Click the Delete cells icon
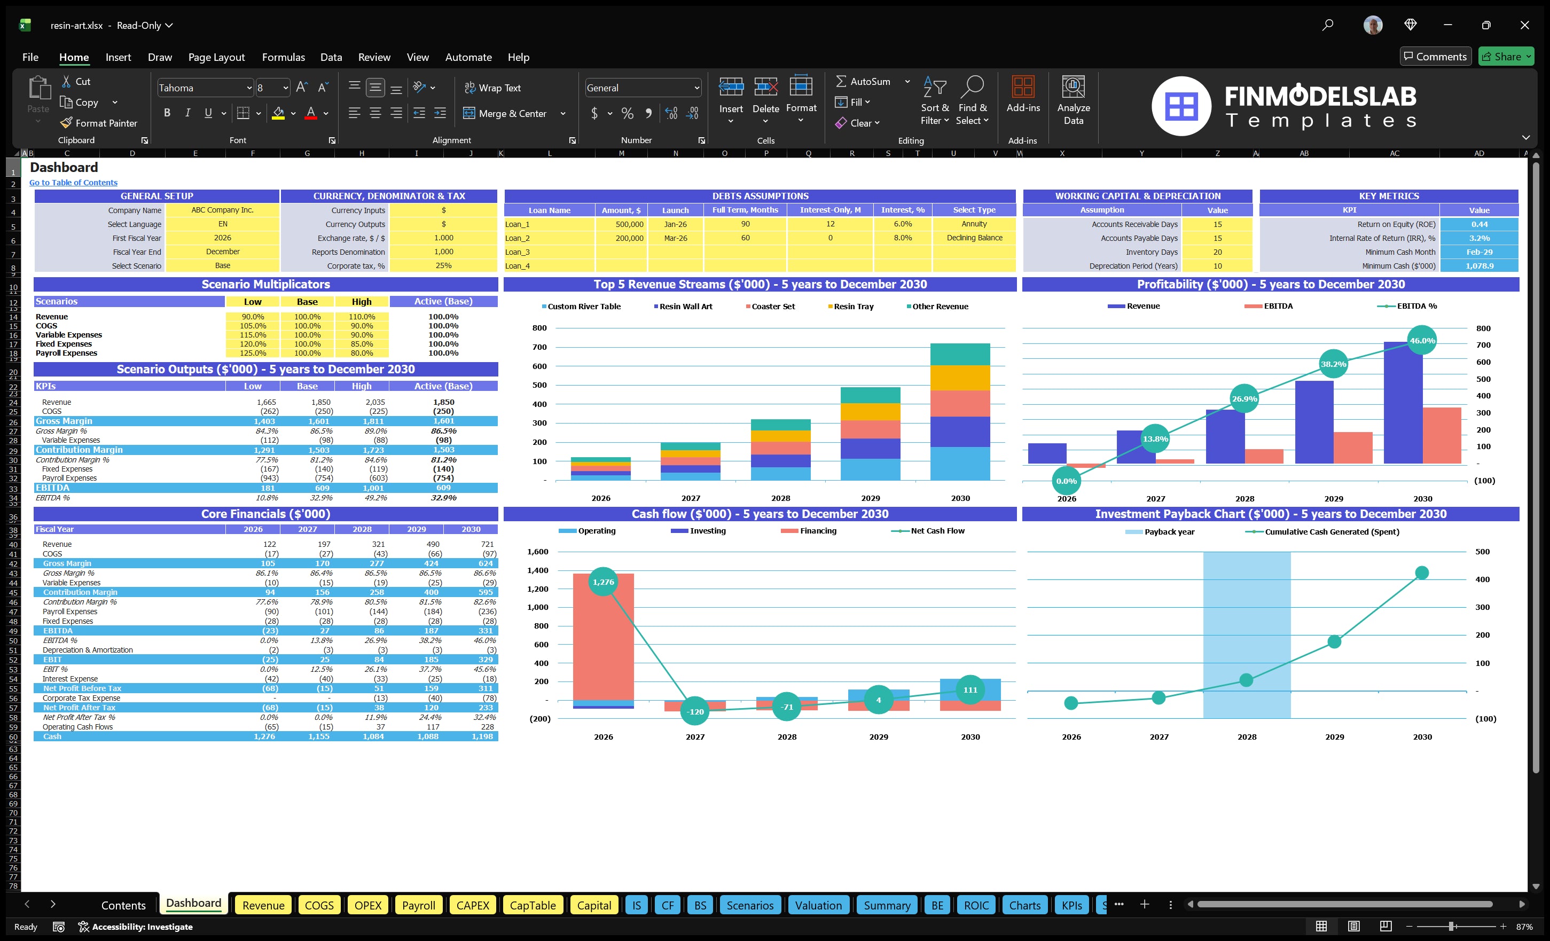Screen dimensions: 1550x941 point(765,86)
